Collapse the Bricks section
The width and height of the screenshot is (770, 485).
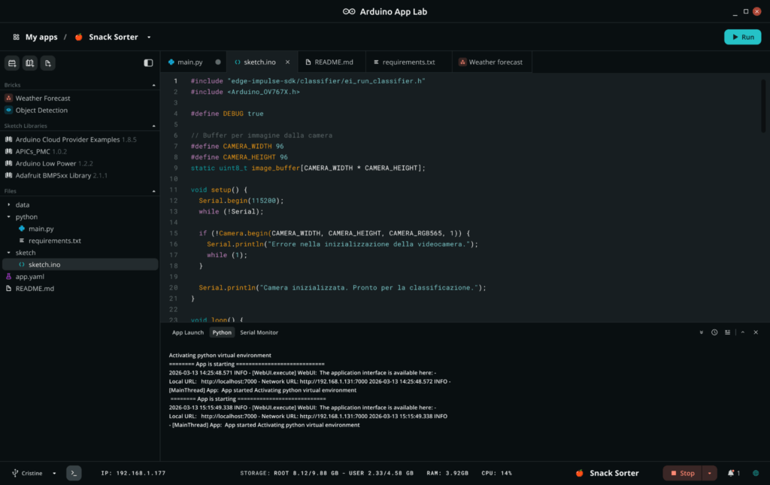(x=153, y=85)
